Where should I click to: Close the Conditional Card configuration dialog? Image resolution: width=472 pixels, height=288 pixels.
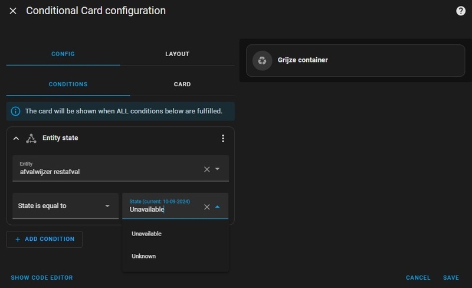13,11
